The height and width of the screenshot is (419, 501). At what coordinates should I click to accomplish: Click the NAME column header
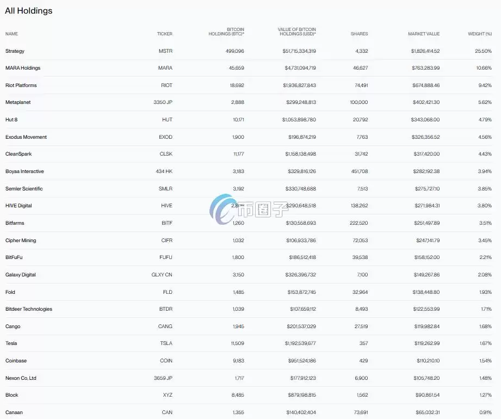11,34
